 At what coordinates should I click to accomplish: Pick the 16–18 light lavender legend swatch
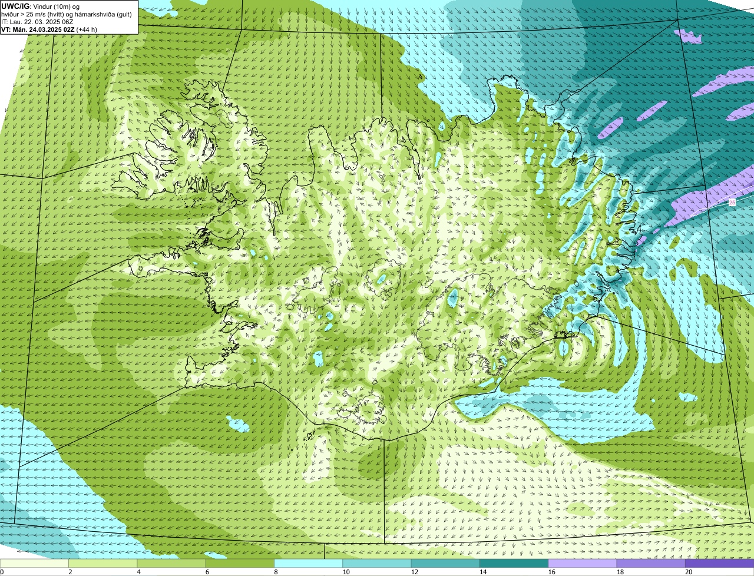pyautogui.click(x=582, y=564)
